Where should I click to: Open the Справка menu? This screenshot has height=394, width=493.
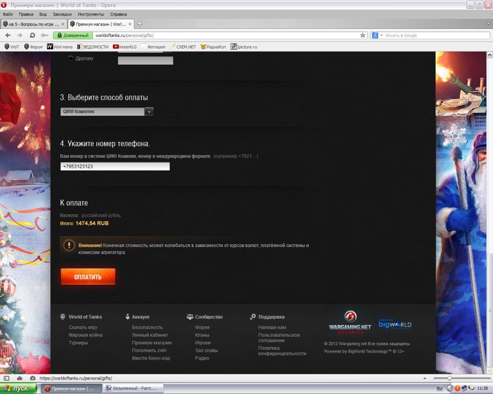coord(118,14)
